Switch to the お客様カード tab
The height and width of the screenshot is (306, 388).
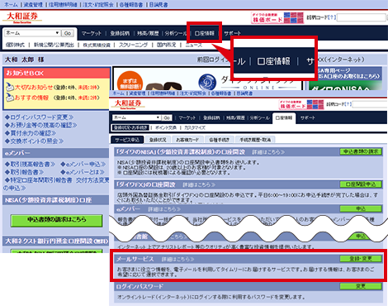click(187, 140)
